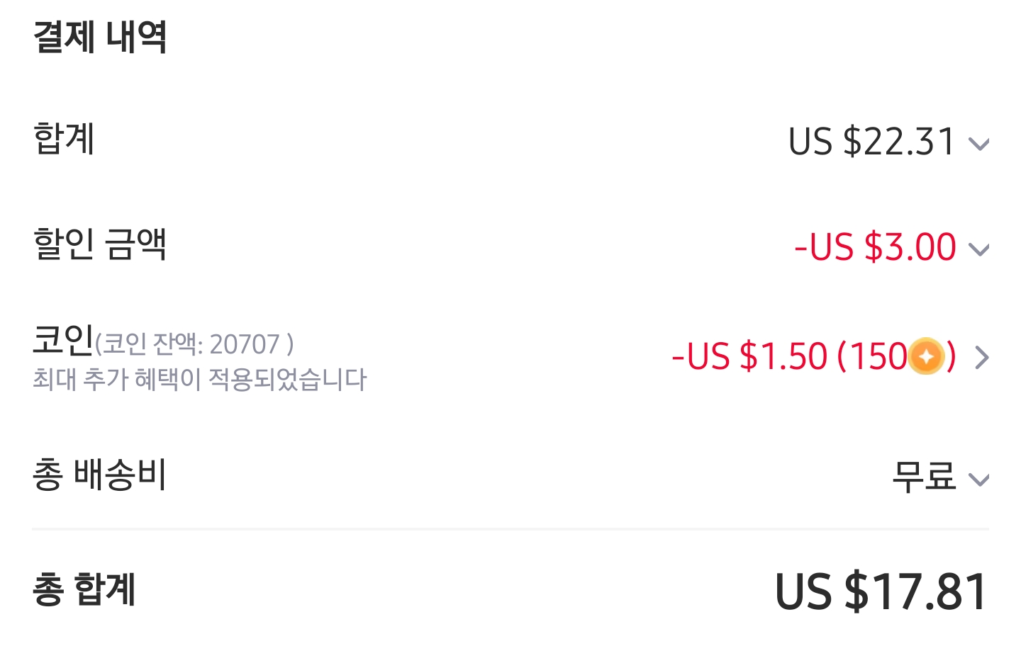Expand the 합계 subtotal chevron
The height and width of the screenshot is (646, 1021).
tap(978, 144)
